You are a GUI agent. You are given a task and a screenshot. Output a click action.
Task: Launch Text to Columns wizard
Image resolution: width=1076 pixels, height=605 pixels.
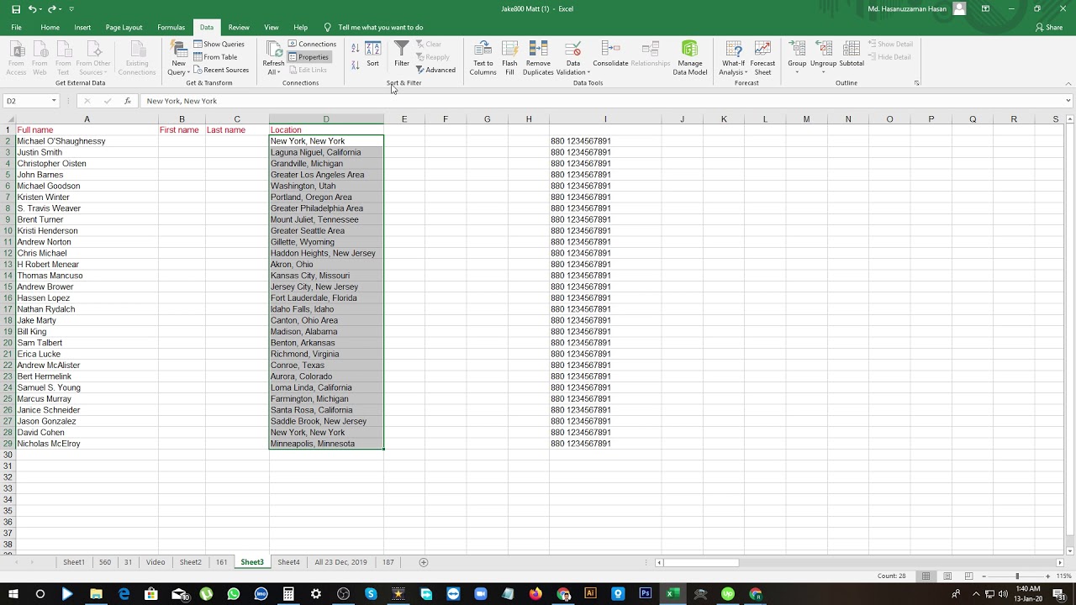click(483, 58)
